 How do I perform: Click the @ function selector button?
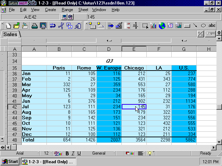pyautogui.click(x=70, y=17)
